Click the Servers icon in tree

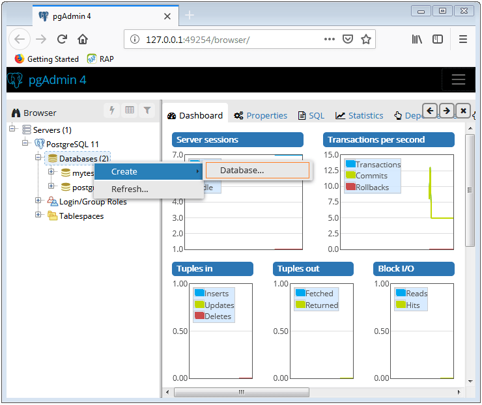(x=27, y=130)
